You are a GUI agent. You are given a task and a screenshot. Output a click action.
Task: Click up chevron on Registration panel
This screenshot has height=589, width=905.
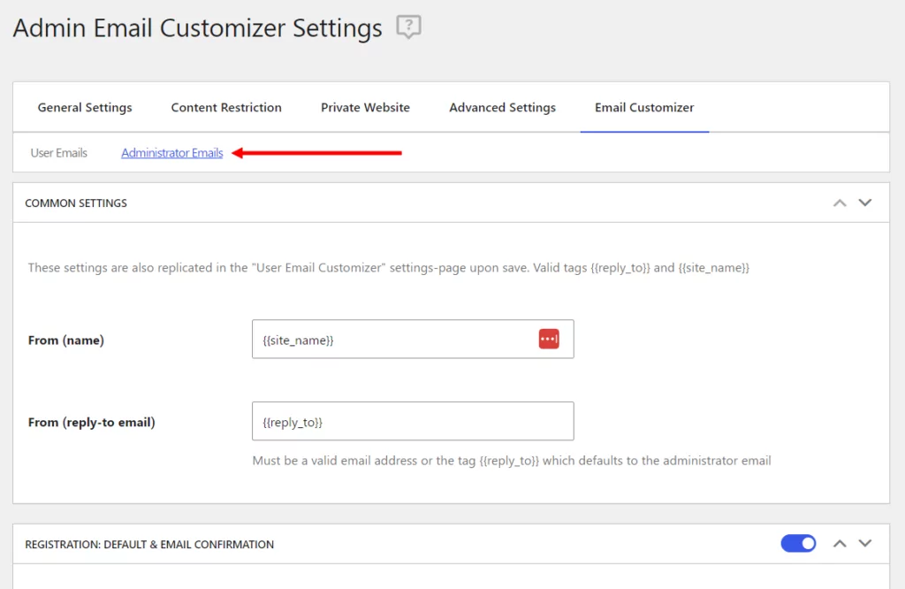tap(840, 543)
